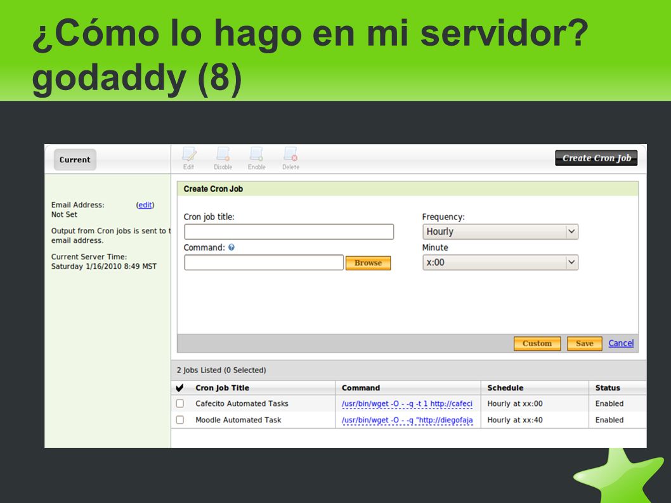The image size is (671, 503).
Task: Click the '2 Jobs Listed (0 Selected)' text
Action: [x=221, y=370]
